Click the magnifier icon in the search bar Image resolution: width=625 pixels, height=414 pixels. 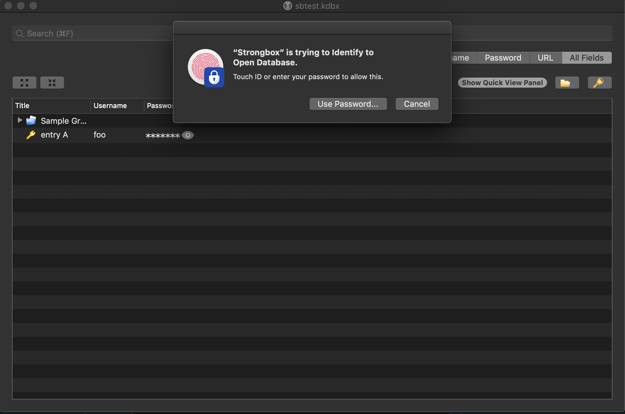tap(19, 33)
